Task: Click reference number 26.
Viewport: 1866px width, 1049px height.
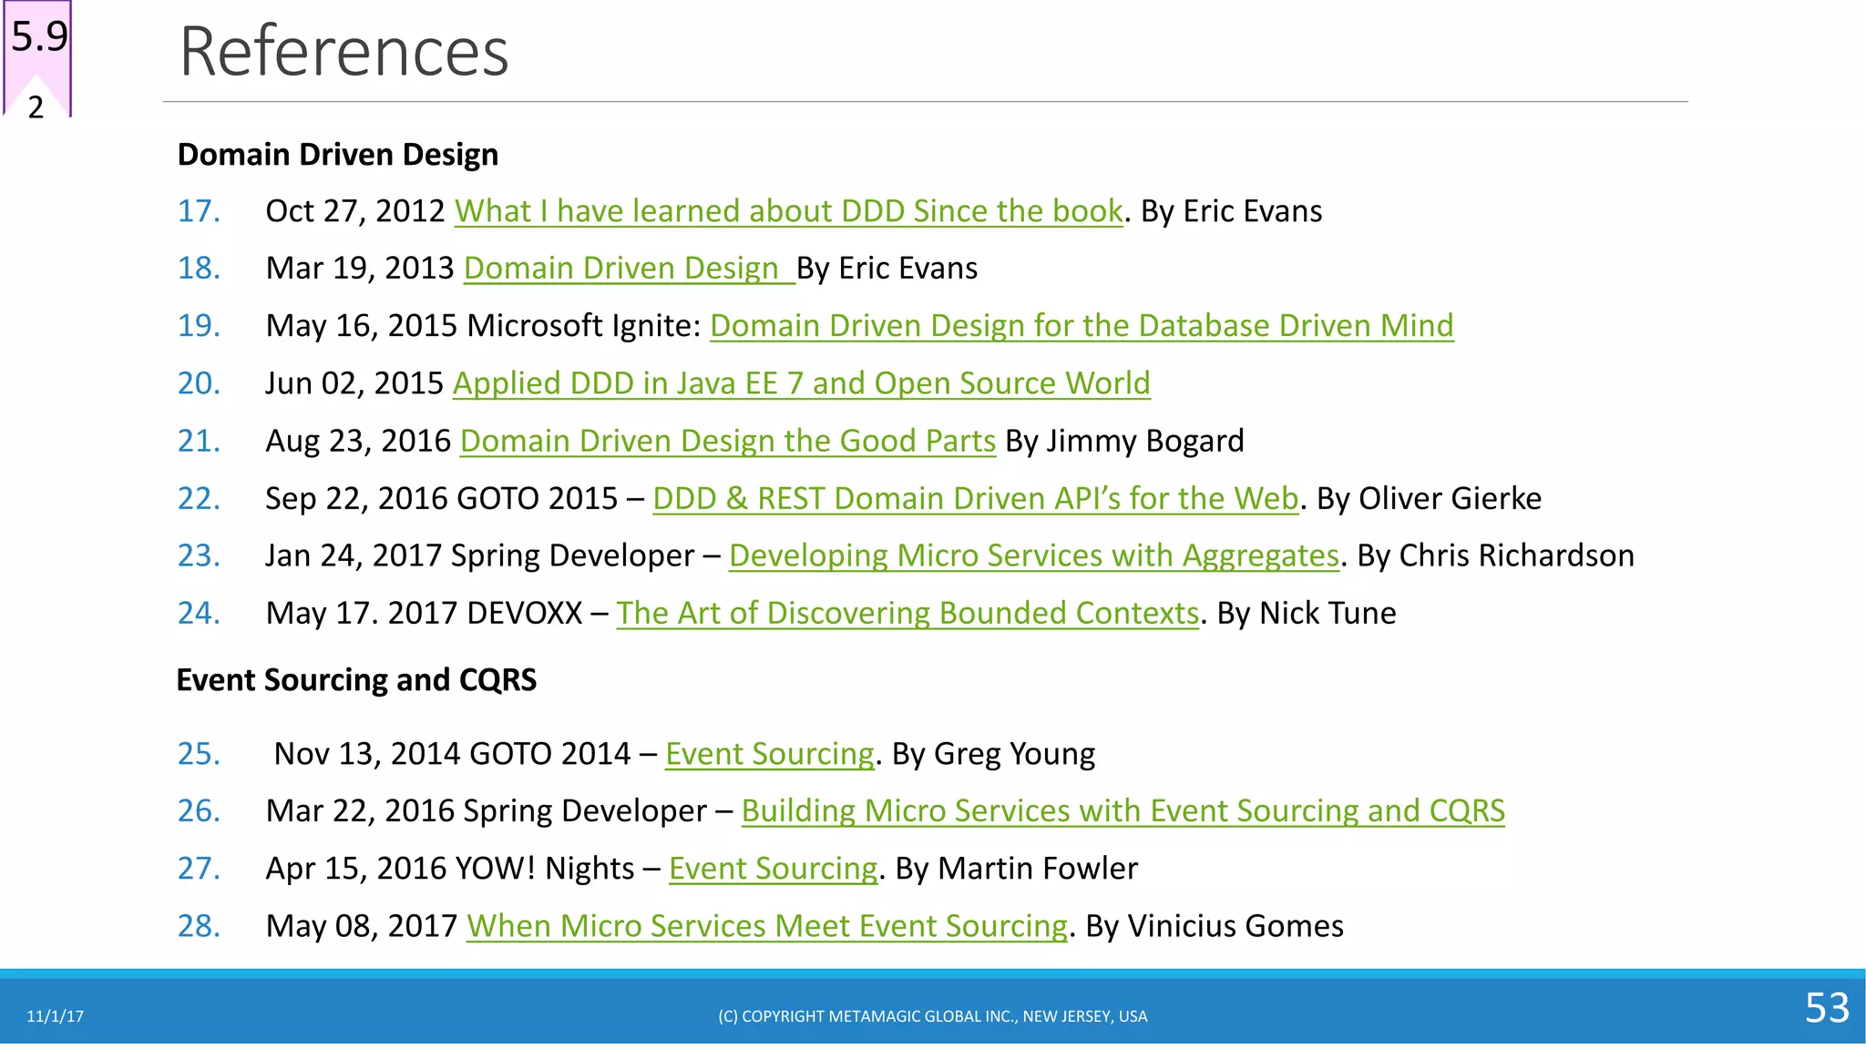Action: tap(199, 810)
